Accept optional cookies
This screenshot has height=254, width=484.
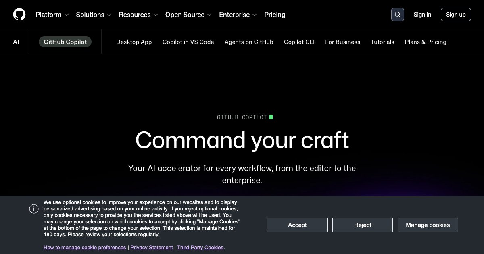[x=297, y=225]
